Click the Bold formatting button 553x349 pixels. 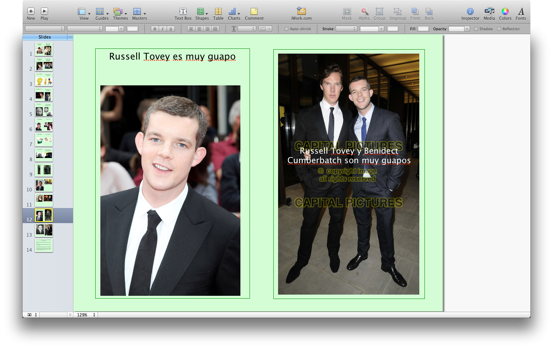155,29
